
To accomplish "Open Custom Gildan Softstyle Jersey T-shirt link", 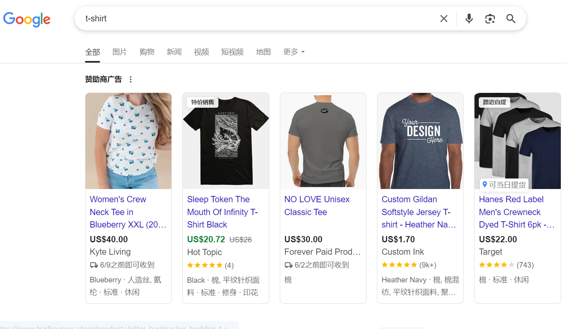I will click(419, 212).
